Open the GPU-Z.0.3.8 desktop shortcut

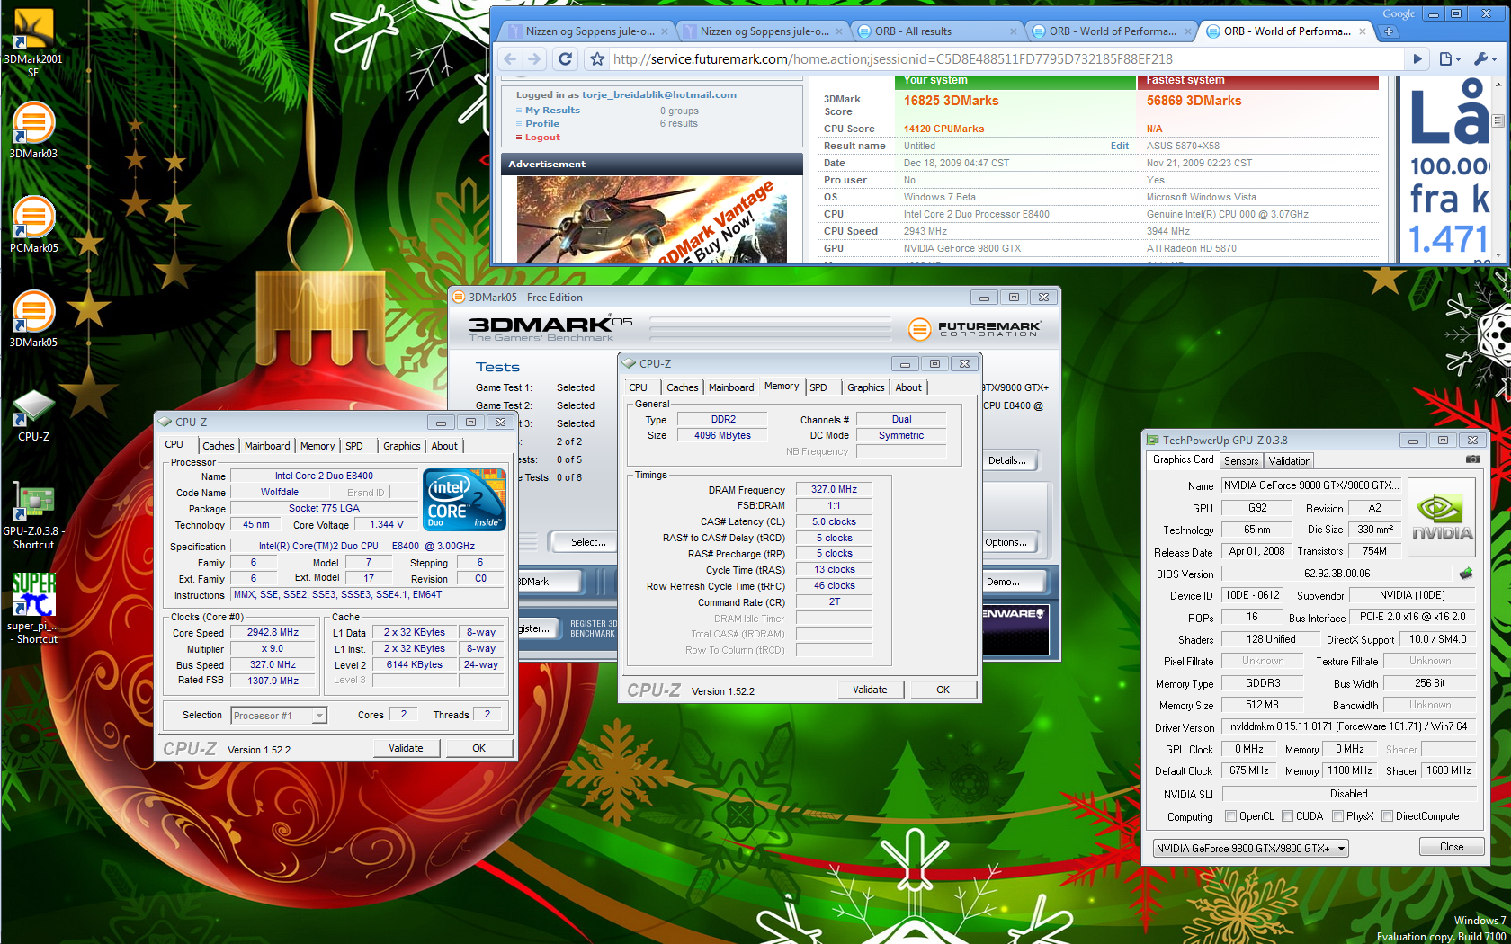tap(33, 516)
